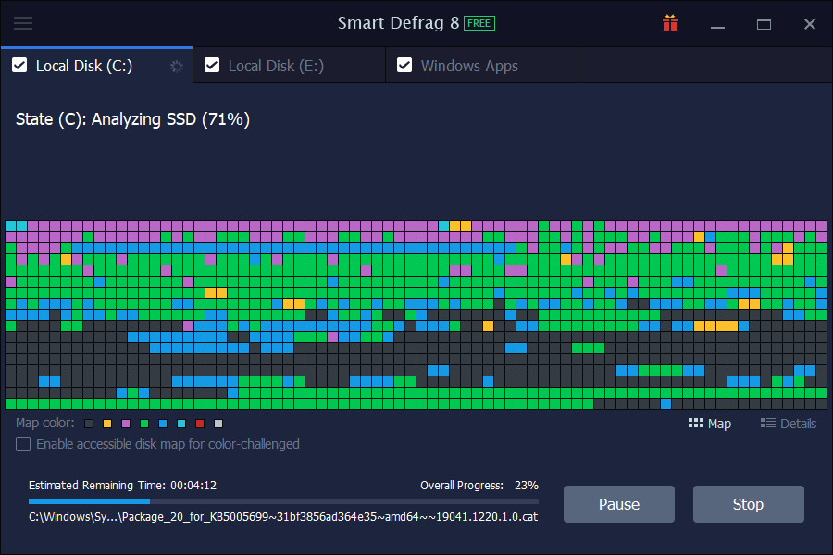The height and width of the screenshot is (555, 833).
Task: Click the Map grid icon
Action: click(x=695, y=424)
